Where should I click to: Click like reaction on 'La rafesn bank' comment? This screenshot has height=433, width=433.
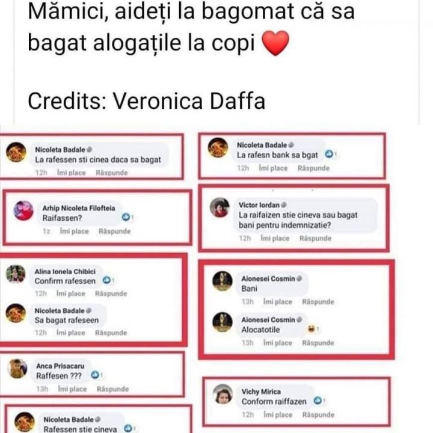329,155
